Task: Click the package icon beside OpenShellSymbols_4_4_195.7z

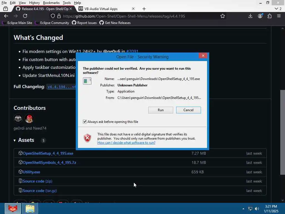Action: (x=20, y=162)
